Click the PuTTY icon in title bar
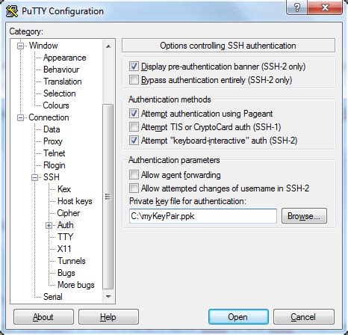This screenshot has height=335, width=348. [x=12, y=11]
